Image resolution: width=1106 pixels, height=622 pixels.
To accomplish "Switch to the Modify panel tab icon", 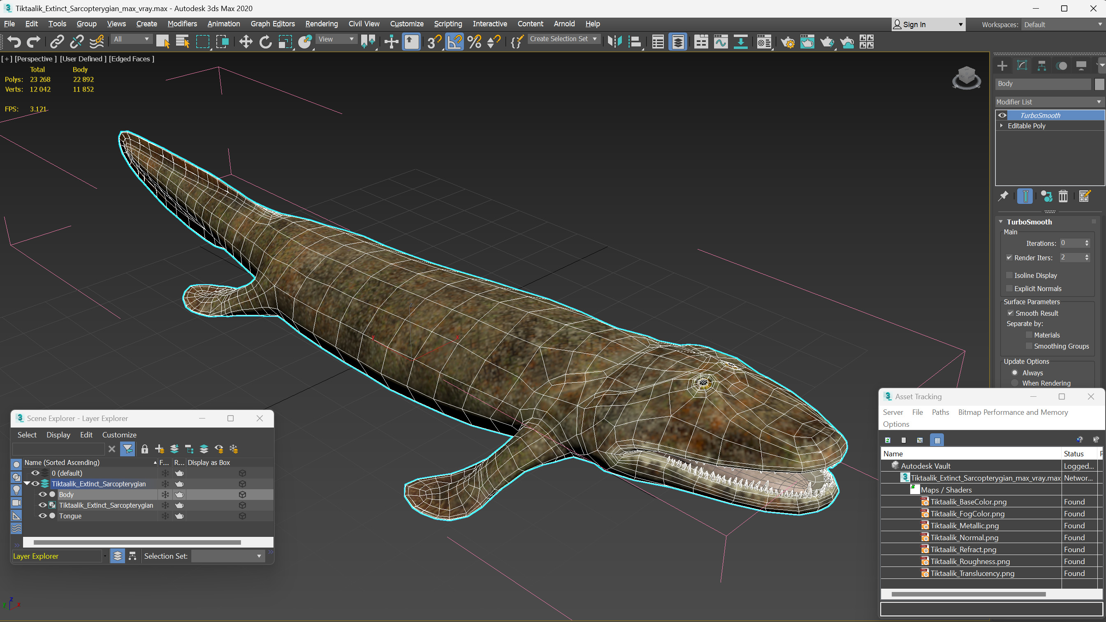I will (x=1022, y=66).
